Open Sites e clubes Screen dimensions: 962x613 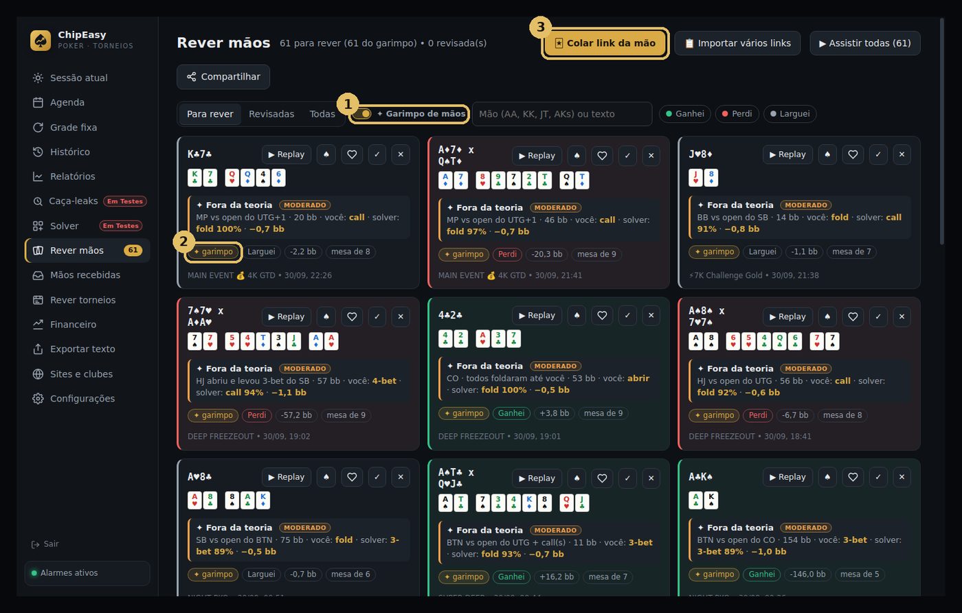point(87,374)
